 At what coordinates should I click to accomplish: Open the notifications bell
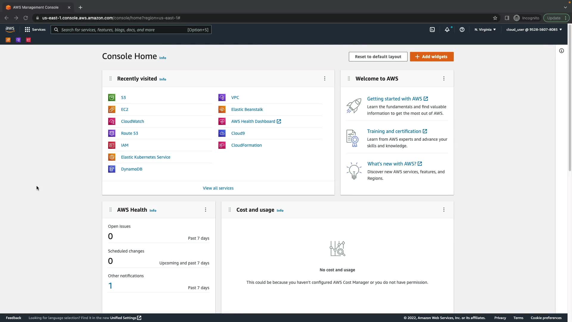pos(447,30)
